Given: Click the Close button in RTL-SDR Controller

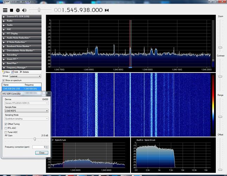Looking at the screenshot, I should [x=42, y=153].
